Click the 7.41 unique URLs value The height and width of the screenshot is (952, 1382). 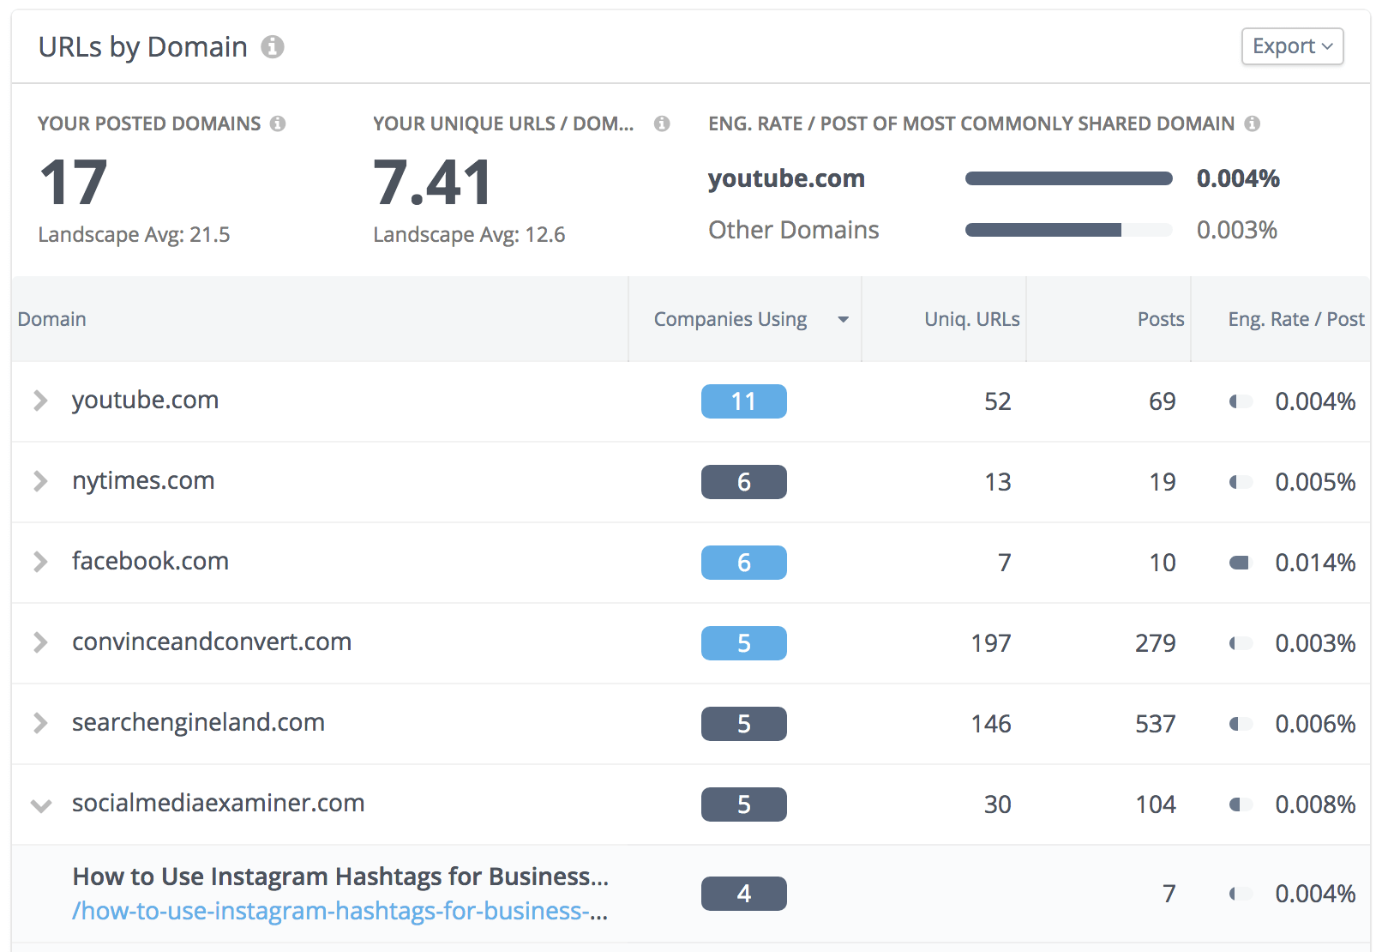point(433,183)
